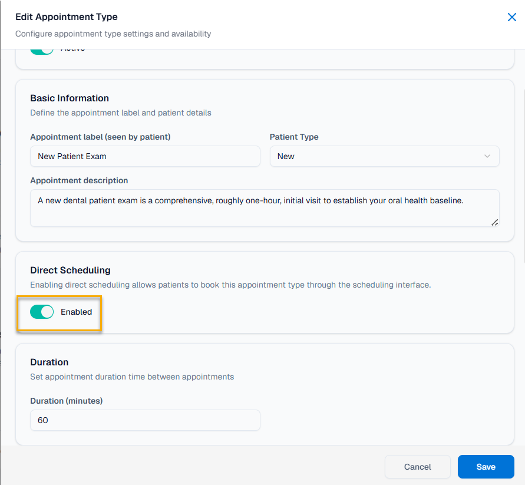This screenshot has height=485, width=525.
Task: Click the Direct Scheduling section heading
Action: (x=70, y=270)
